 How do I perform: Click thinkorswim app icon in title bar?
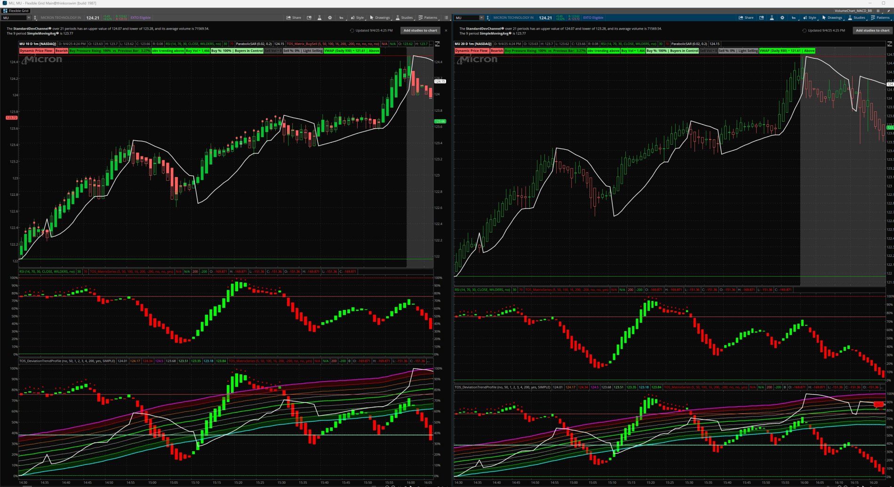pyautogui.click(x=4, y=3)
